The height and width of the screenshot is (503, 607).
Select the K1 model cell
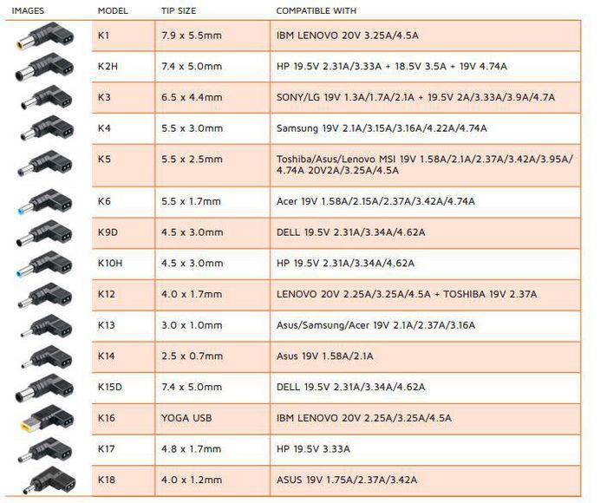[x=123, y=36]
